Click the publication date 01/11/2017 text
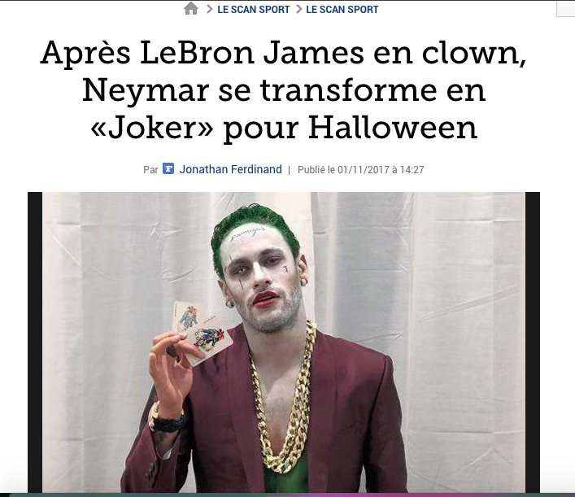Screen dimensions: 575x497 point(364,170)
